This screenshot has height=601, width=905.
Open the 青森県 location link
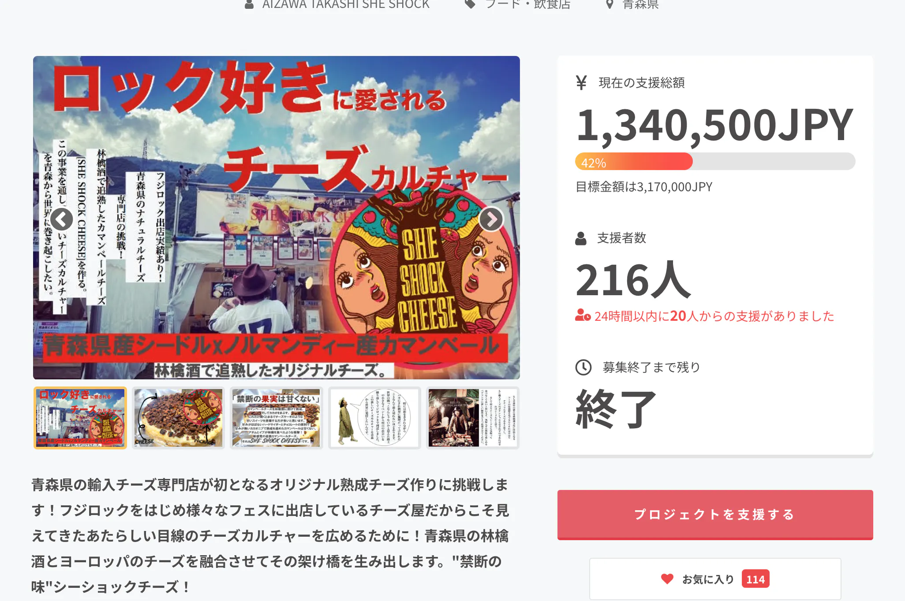click(x=640, y=4)
